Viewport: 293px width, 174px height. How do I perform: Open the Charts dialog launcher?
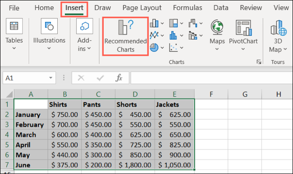click(x=259, y=62)
